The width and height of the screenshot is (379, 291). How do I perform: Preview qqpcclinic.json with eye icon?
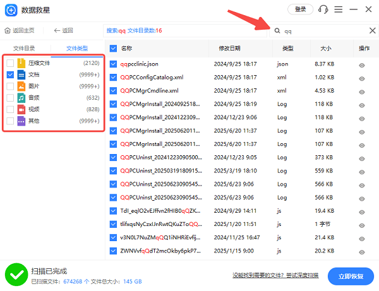pyautogui.click(x=363, y=64)
